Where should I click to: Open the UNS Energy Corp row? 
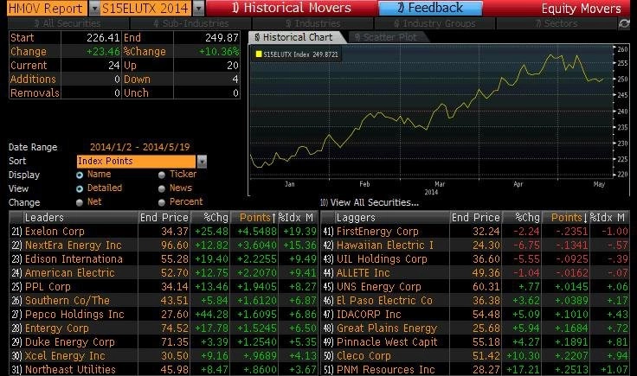pyautogui.click(x=475, y=286)
